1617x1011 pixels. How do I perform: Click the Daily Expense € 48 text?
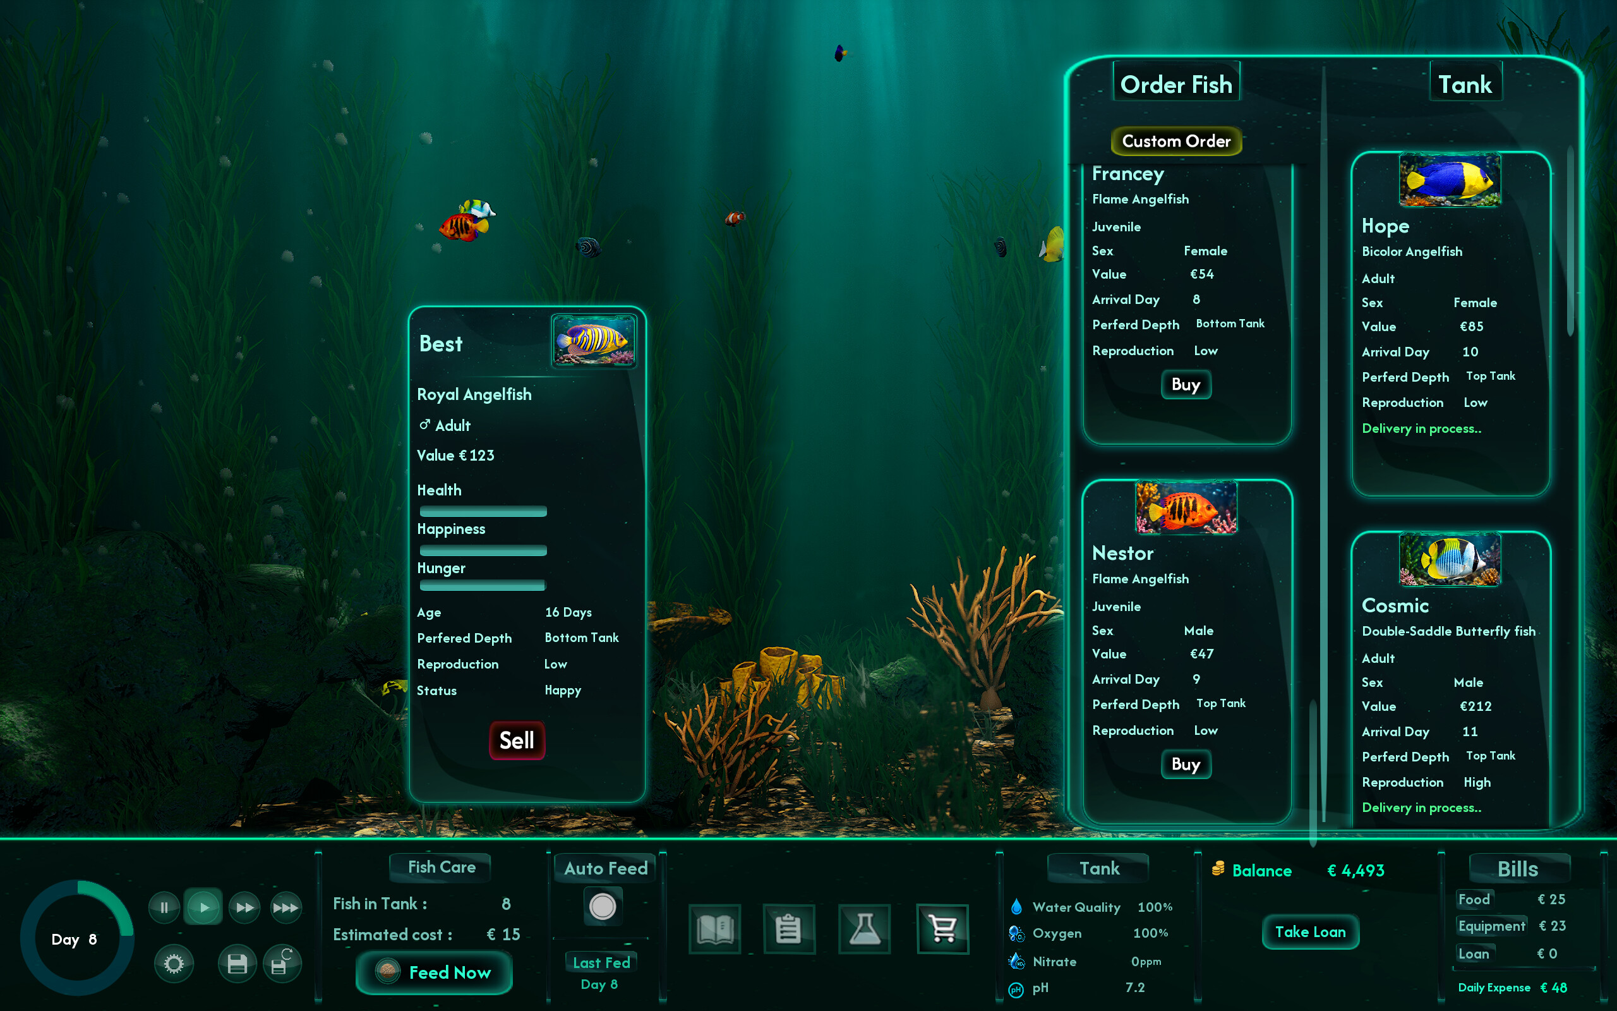[x=1512, y=988]
